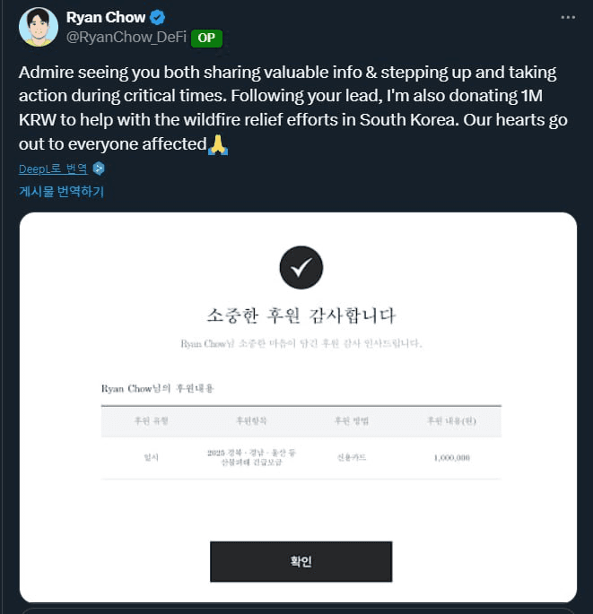Click the blue verified badge
Image resolution: width=593 pixels, height=614 pixels.
click(157, 18)
